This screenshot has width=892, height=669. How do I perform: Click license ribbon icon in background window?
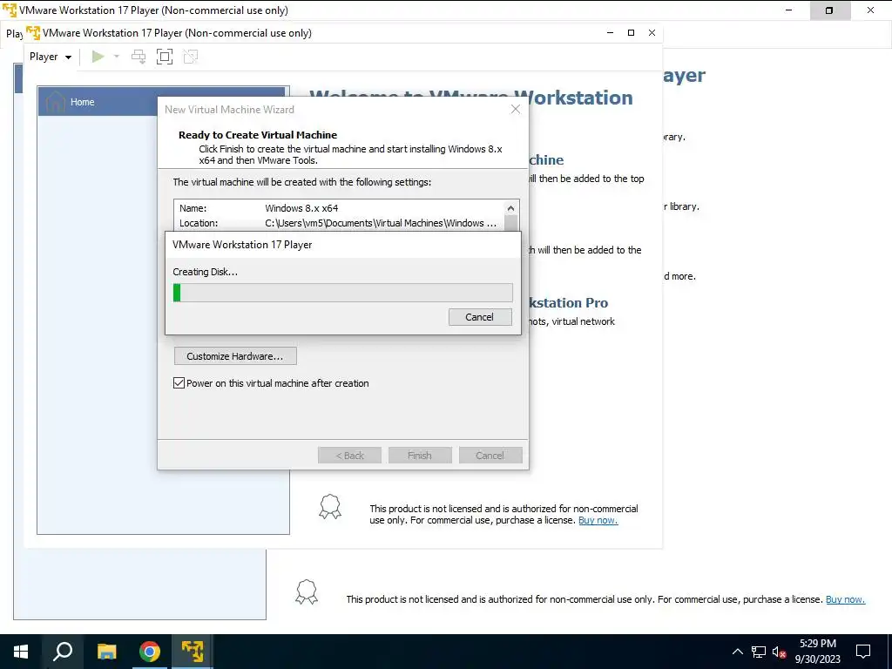(307, 591)
